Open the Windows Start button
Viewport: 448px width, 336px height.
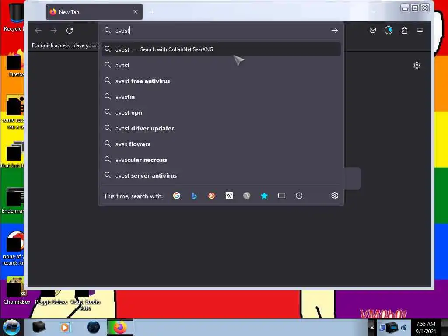click(11, 327)
